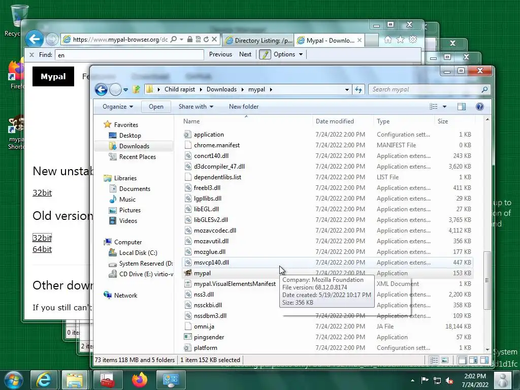Open the Share with menu
Screen dimensions: 520x390
tap(196, 107)
